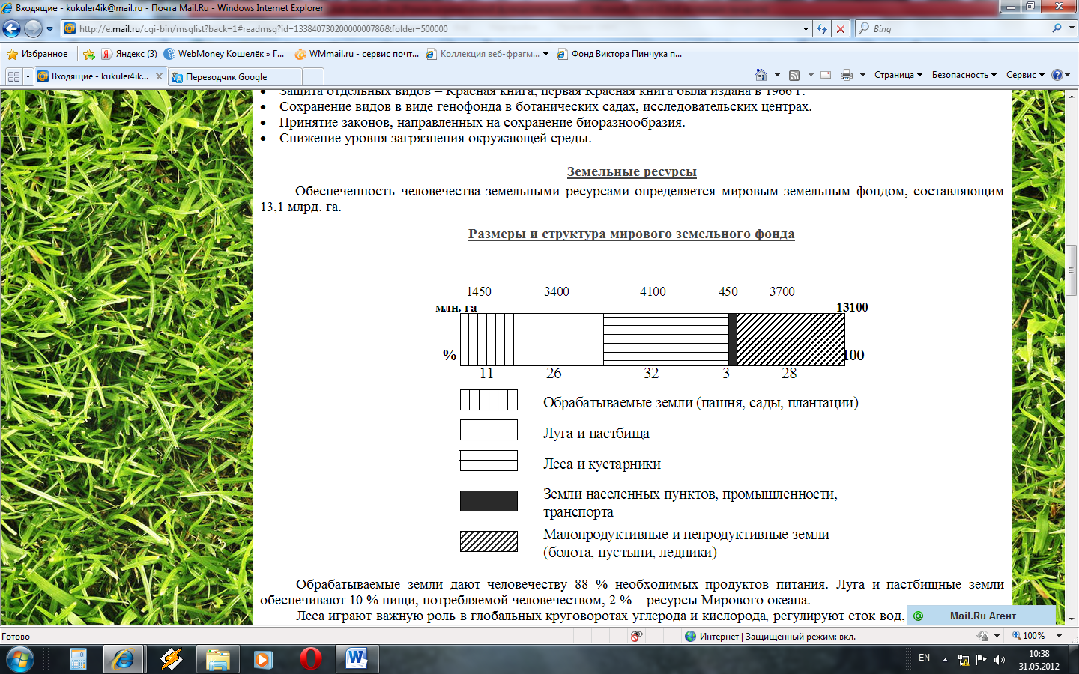
Task: Open the recent pages dropdown next to Forward
Action: pyautogui.click(x=50, y=29)
